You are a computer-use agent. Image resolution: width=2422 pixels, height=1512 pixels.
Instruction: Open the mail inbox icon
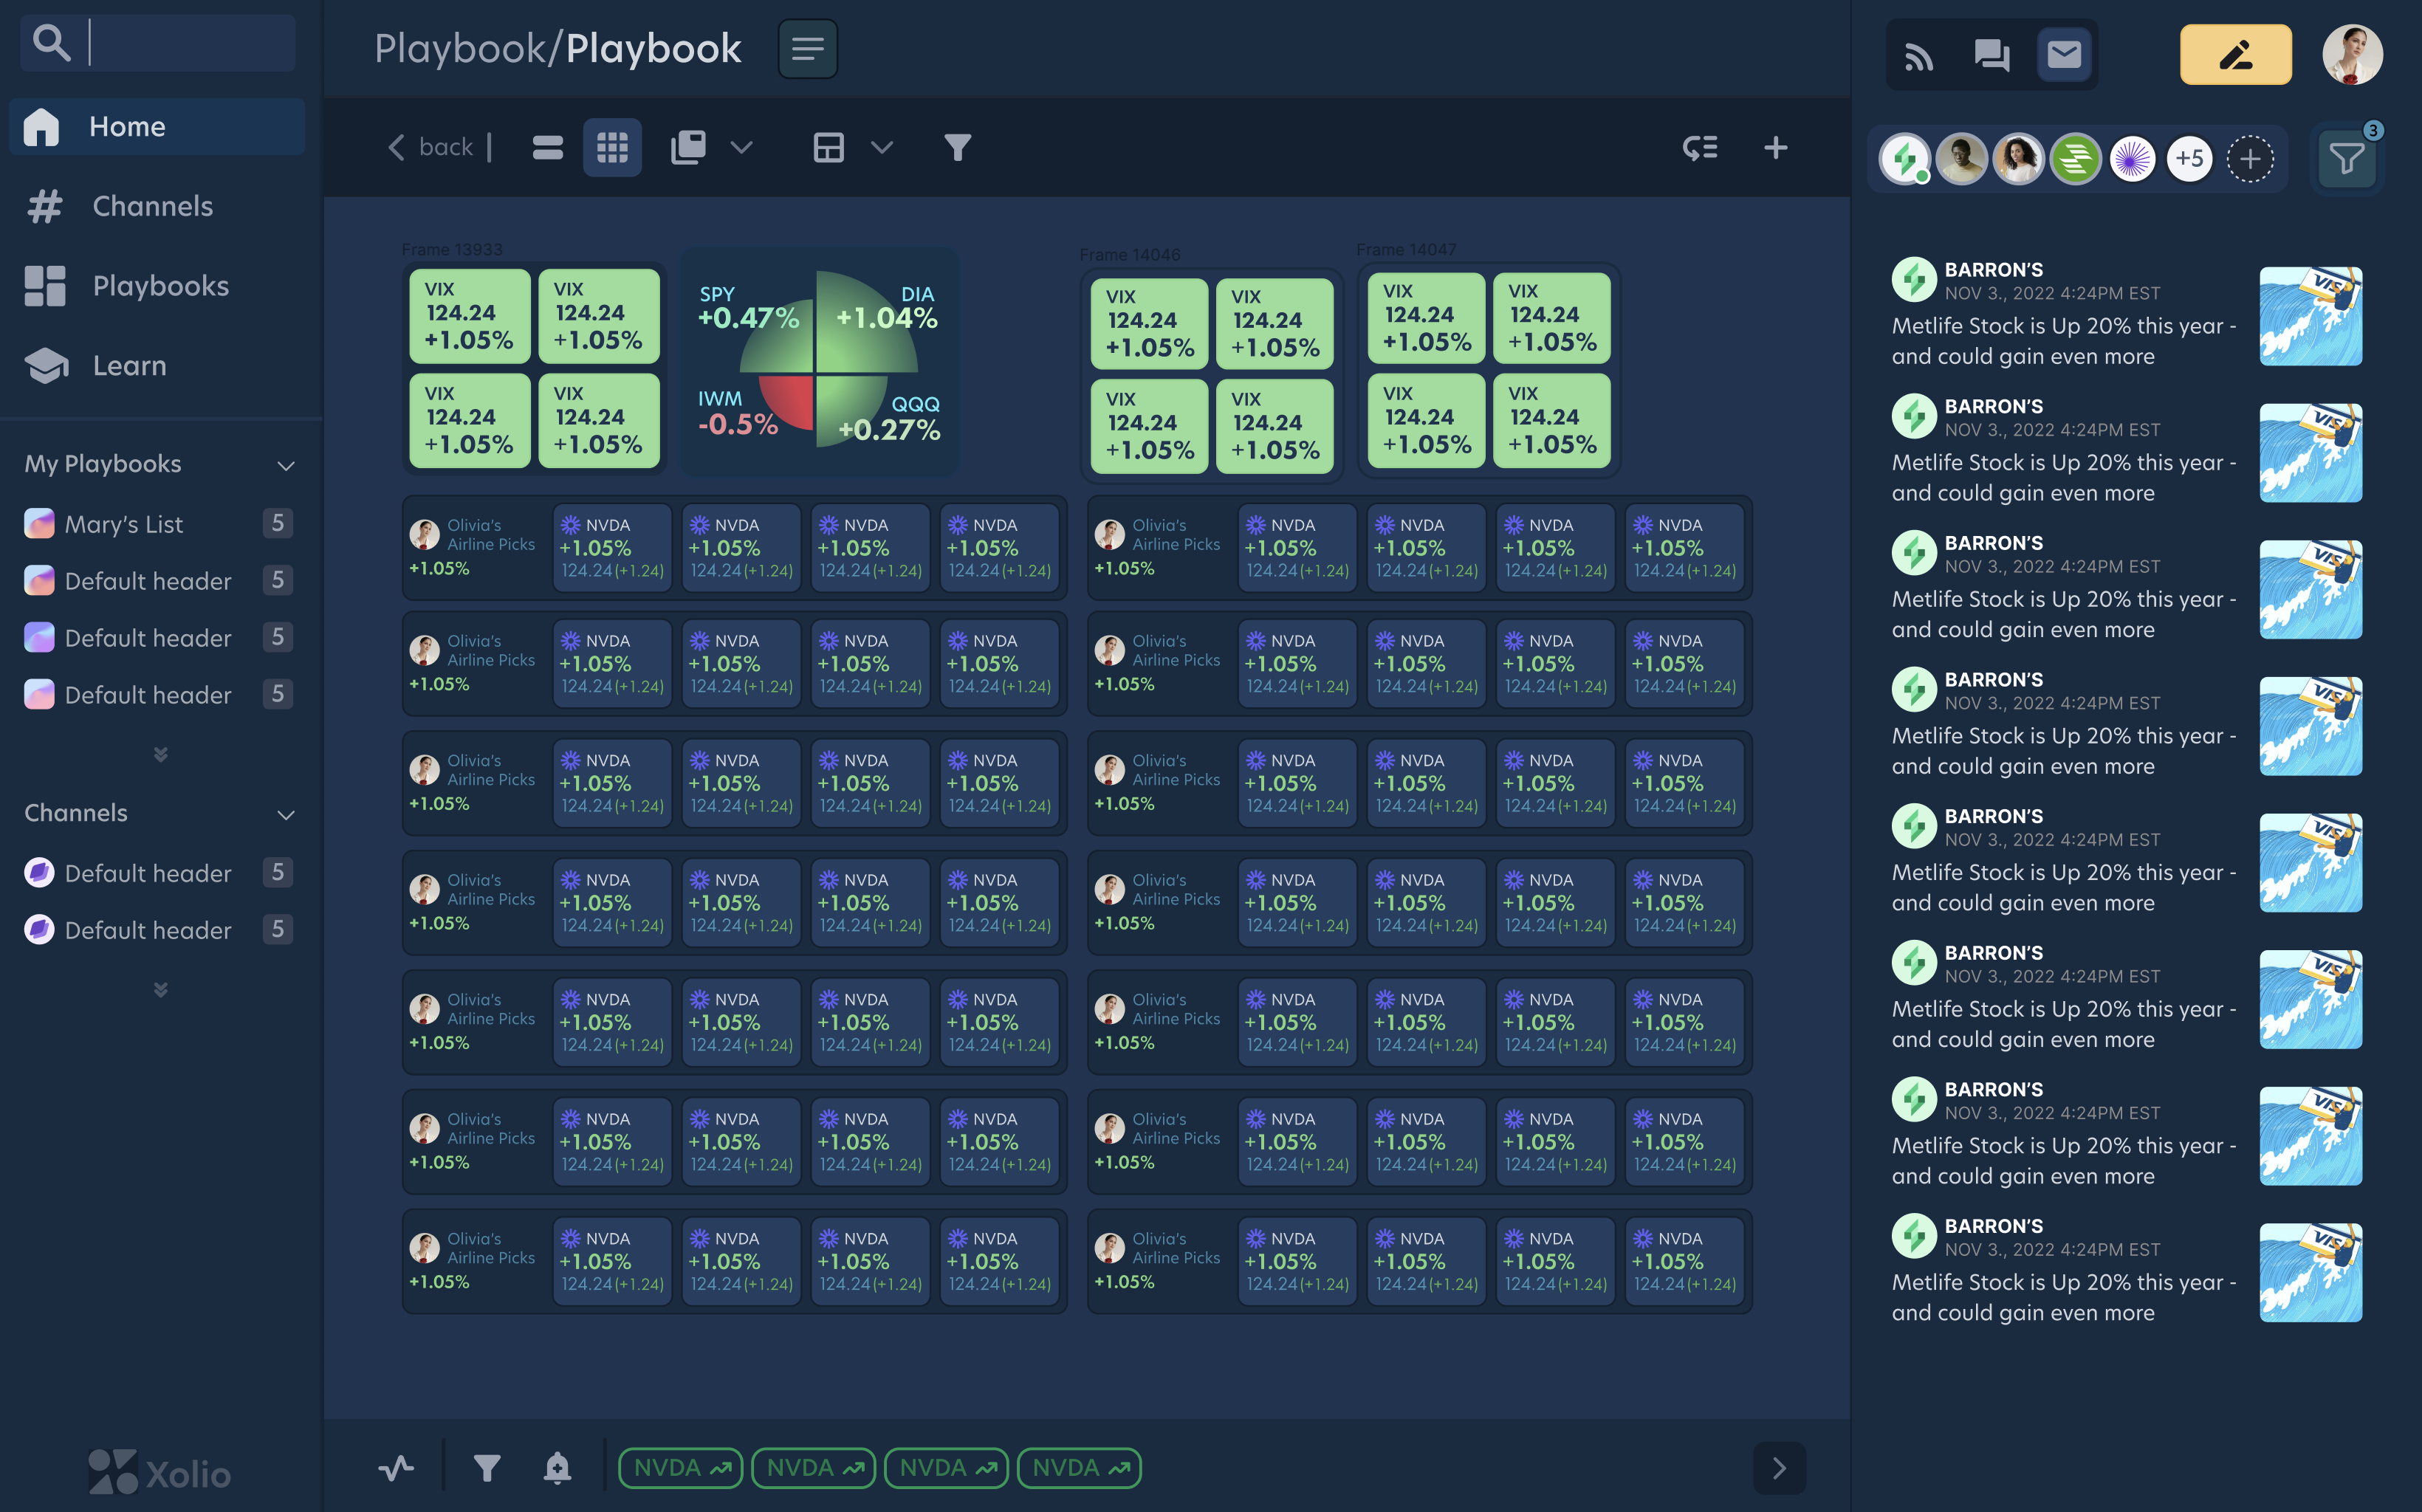2064,55
